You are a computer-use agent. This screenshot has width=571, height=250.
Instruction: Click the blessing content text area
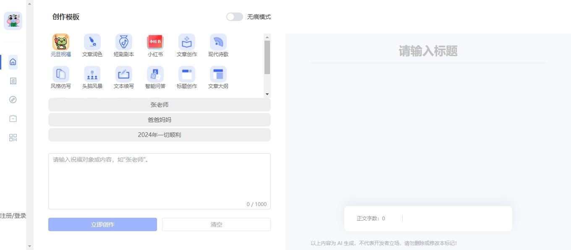[160, 180]
